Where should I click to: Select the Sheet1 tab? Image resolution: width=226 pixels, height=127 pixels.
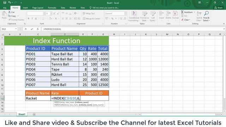tap(22, 114)
